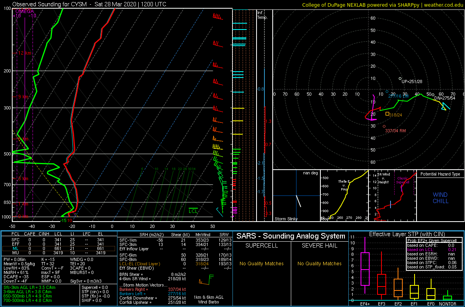The height and width of the screenshot is (307, 465).
Task: Click the yellow EF0 box plot
Action: [x=431, y=290]
